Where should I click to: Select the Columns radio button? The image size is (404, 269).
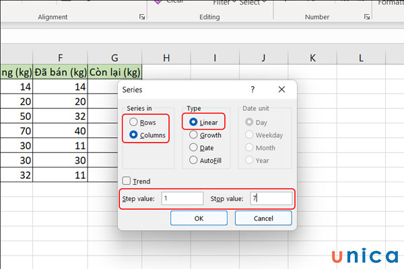[133, 134]
